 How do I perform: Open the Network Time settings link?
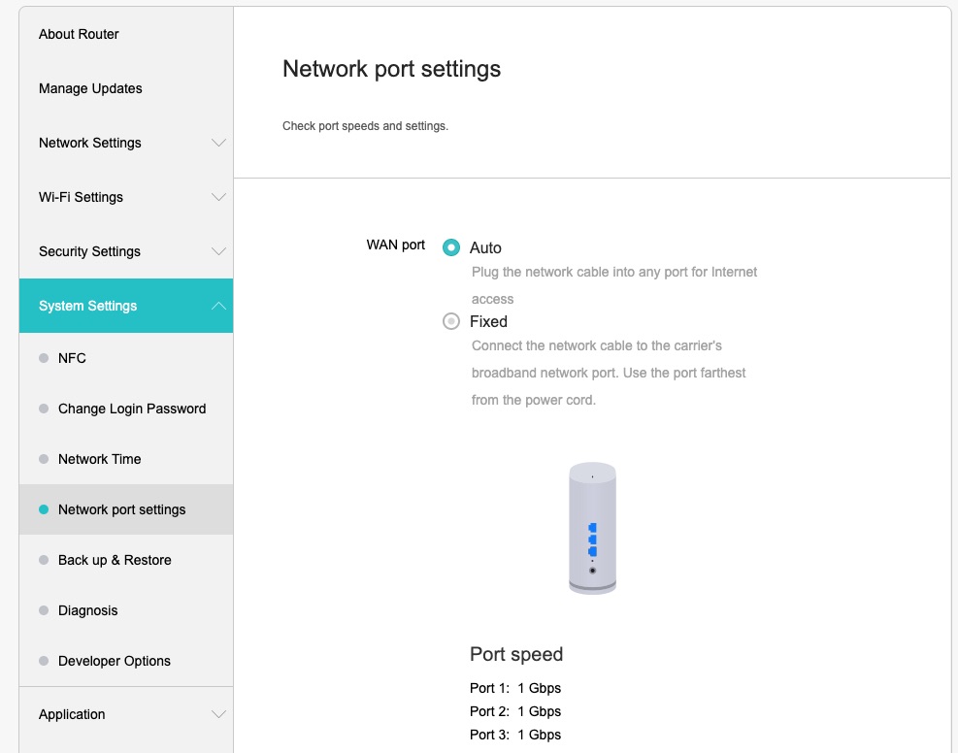click(x=100, y=459)
